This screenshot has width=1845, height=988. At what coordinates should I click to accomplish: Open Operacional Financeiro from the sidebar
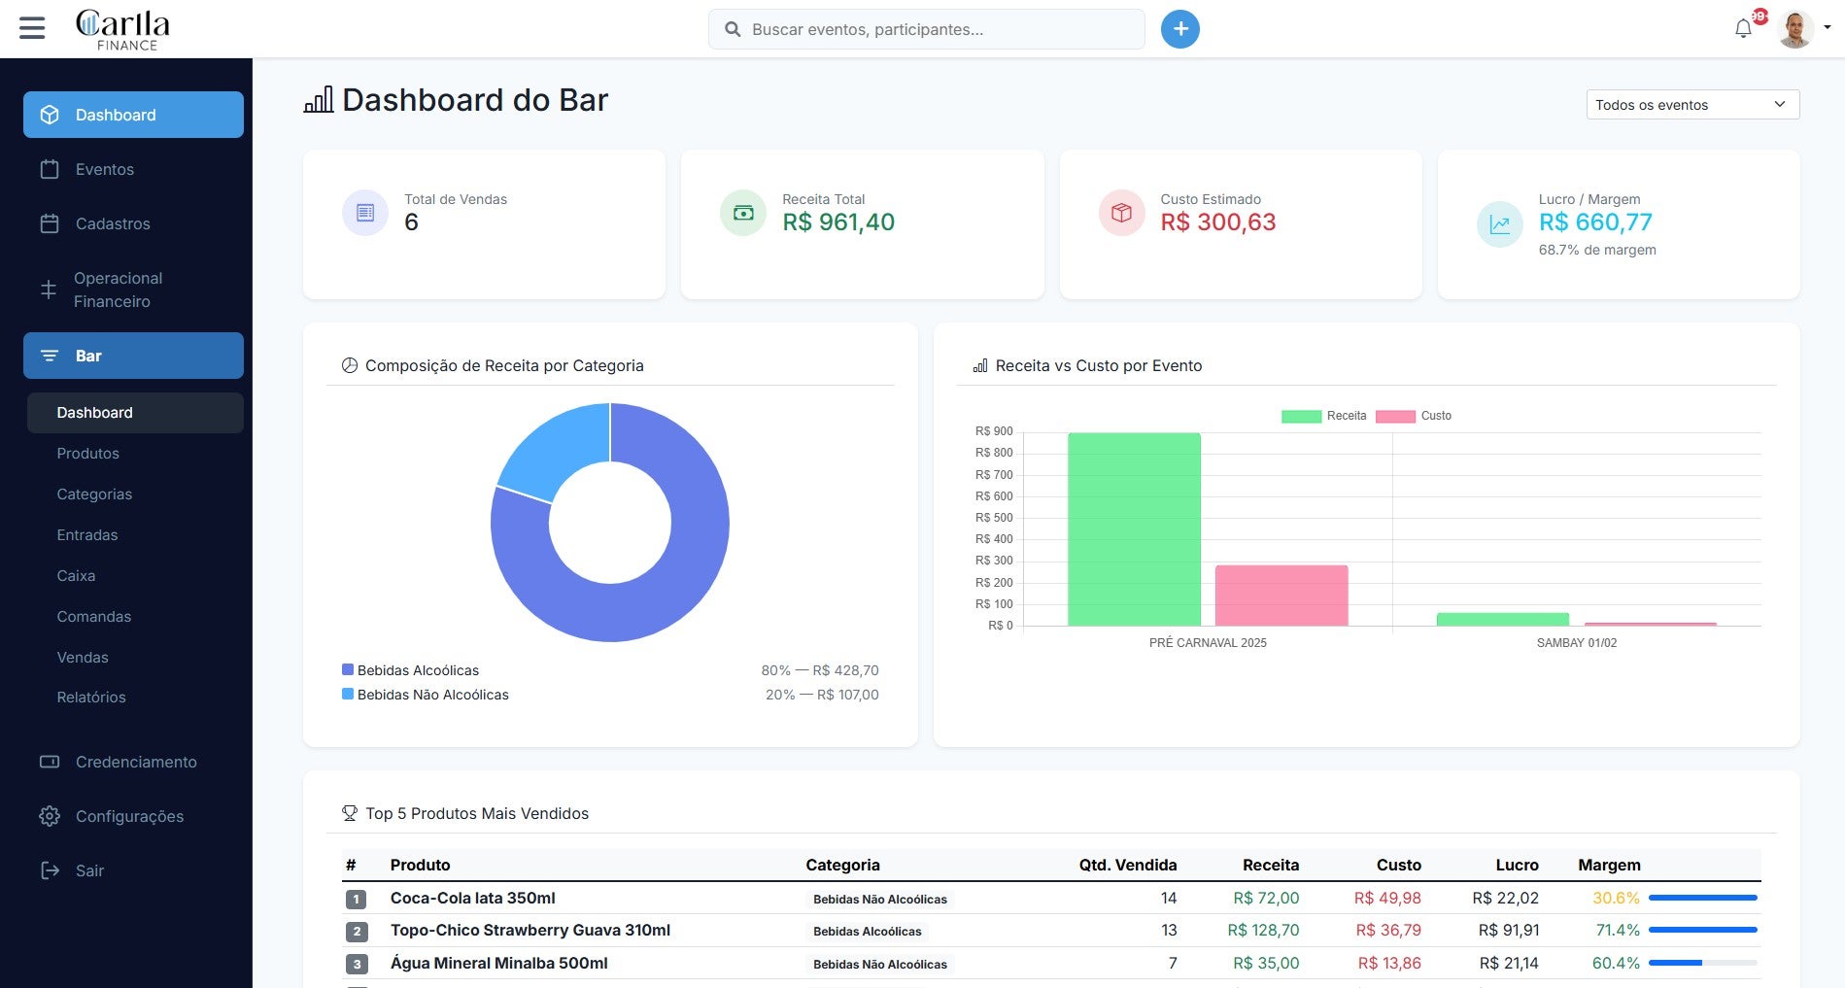(x=118, y=290)
